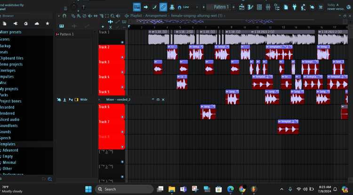The image size is (353, 195).
Task: Select the playlist slip tool
Action: (96, 16)
